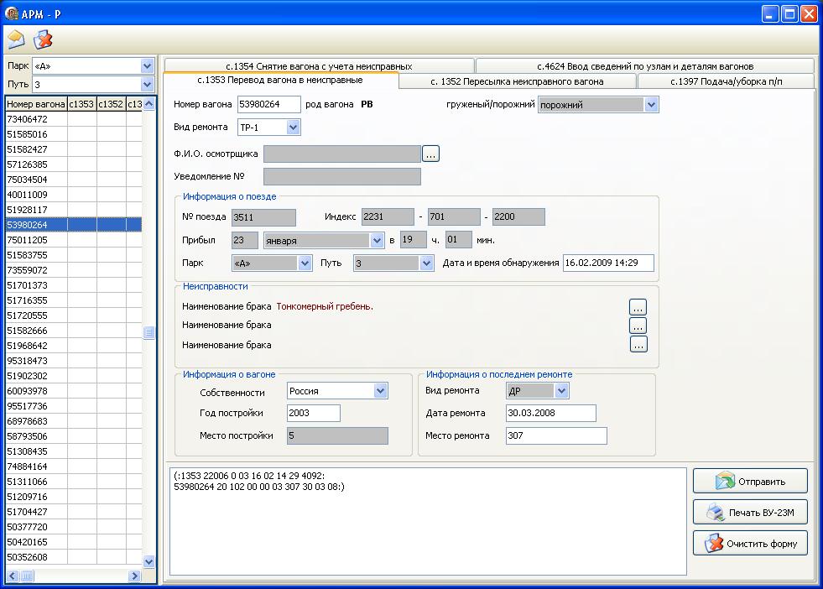The height and width of the screenshot is (589, 823).
Task: Click the с1352 column header
Action: point(112,104)
